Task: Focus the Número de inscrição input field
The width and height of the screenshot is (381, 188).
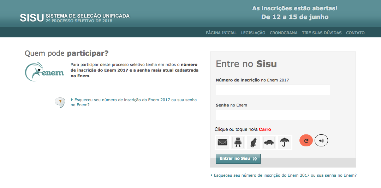Action: pos(273,90)
